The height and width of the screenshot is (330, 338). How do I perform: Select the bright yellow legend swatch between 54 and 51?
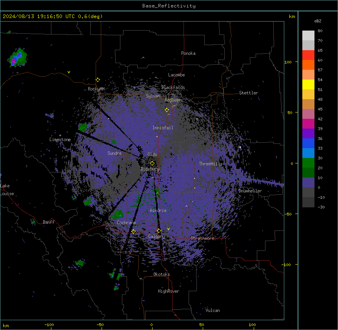308,85
